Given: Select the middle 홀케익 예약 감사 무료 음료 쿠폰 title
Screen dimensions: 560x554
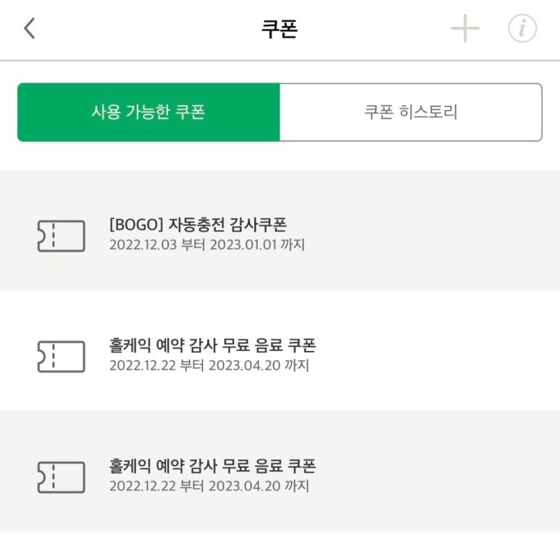Looking at the screenshot, I should point(212,345).
